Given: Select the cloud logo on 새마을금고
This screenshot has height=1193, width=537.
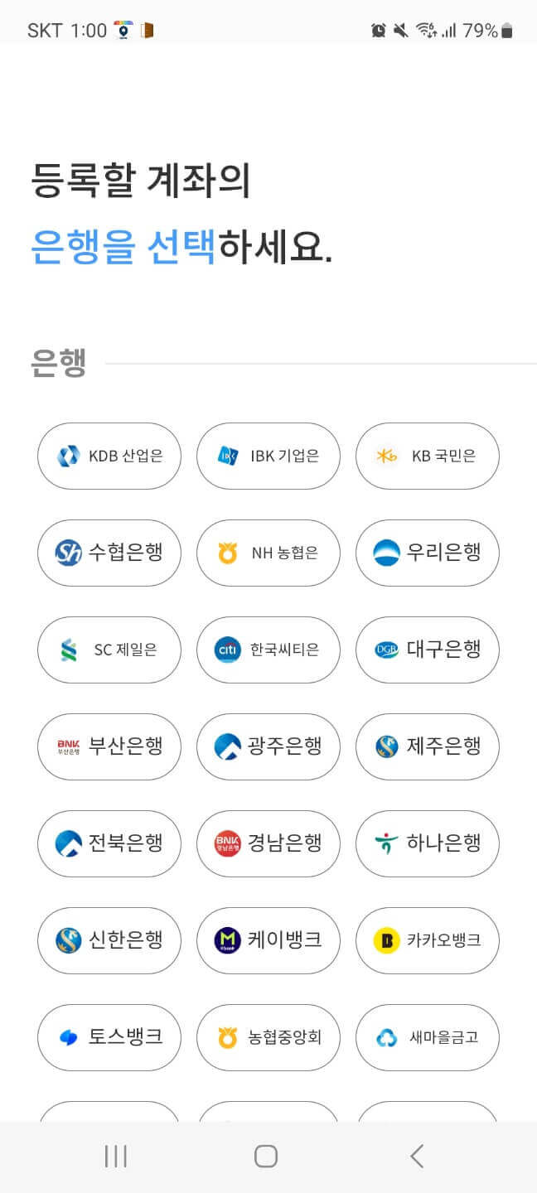Looking at the screenshot, I should tap(384, 1037).
